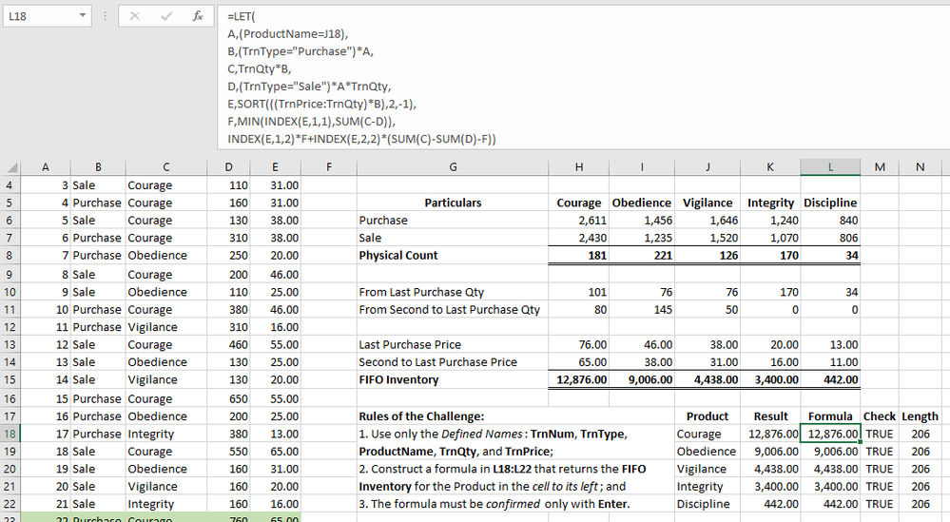Select 'Purchase' cell of transaction 17
This screenshot has height=522, width=950.
[98, 435]
